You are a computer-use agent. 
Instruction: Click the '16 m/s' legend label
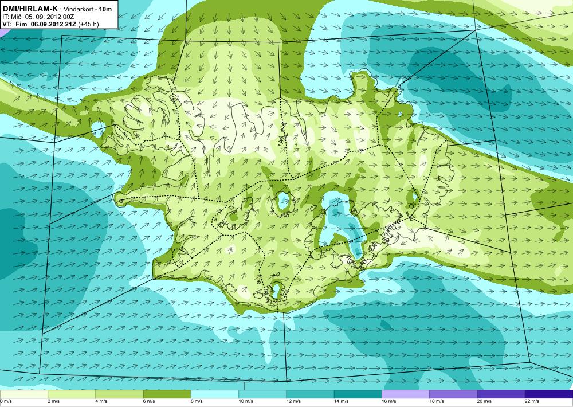(389, 401)
